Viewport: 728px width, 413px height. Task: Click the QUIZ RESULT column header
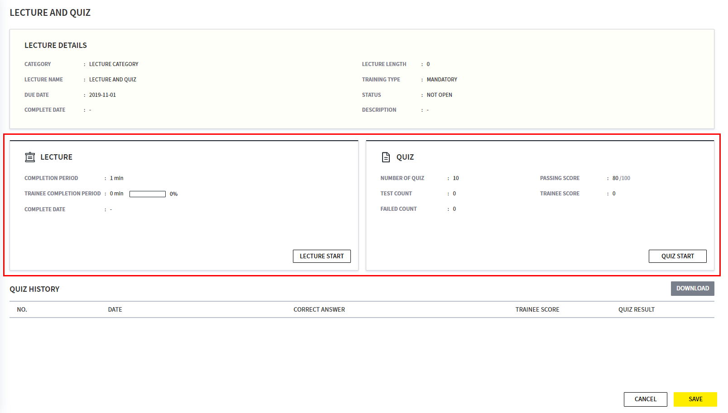click(x=636, y=310)
